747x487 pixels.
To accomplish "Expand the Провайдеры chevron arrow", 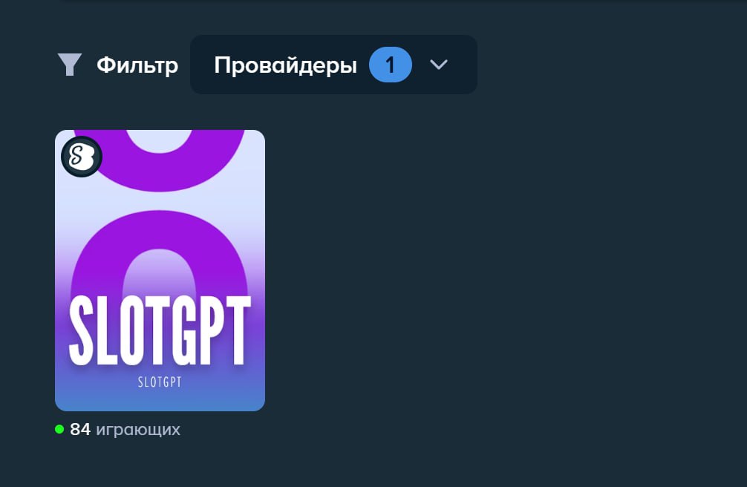I will 438,65.
